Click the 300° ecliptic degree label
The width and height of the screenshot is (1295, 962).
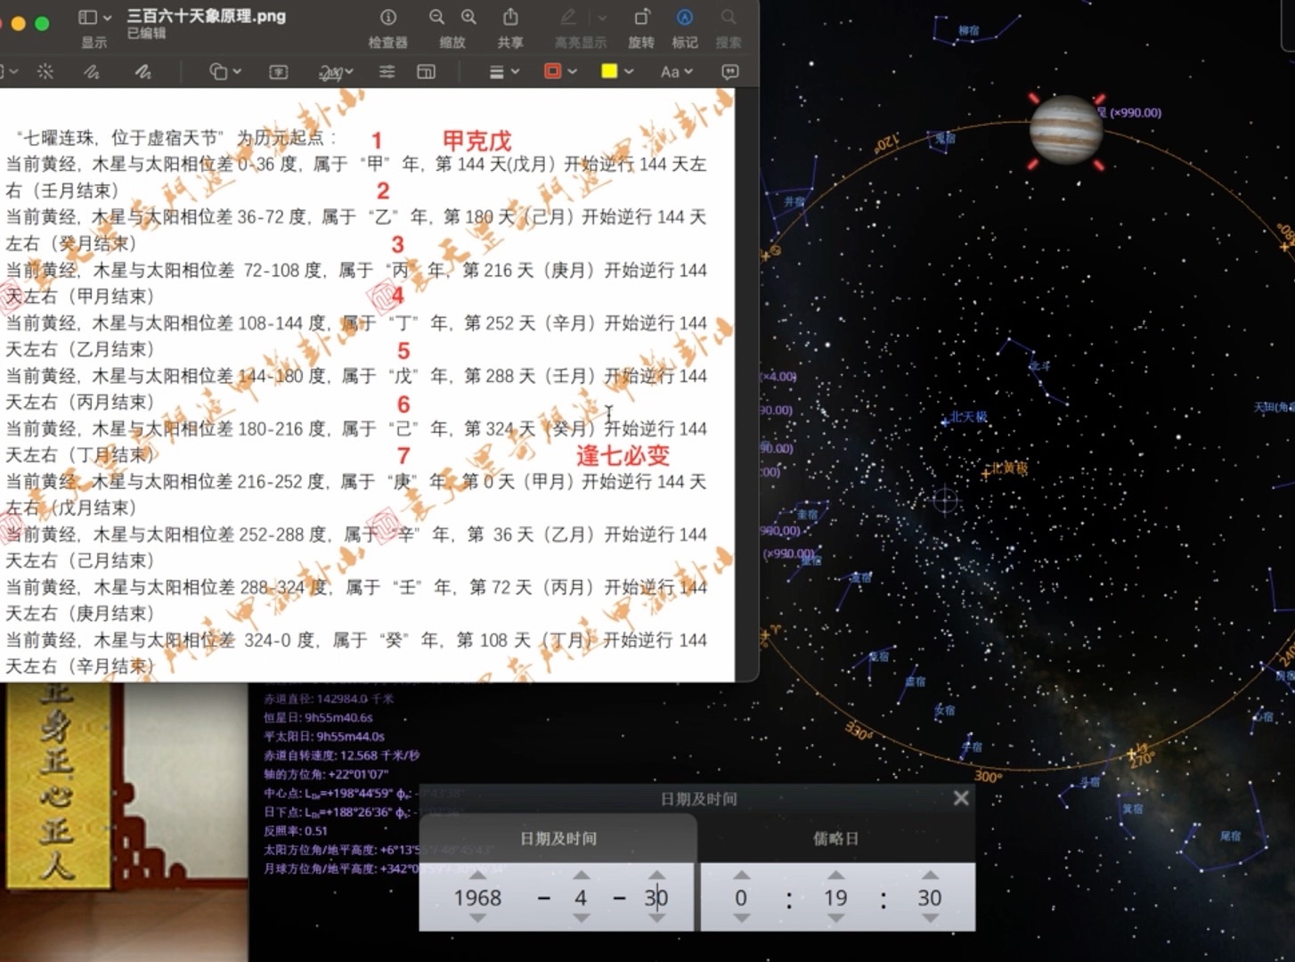989,777
